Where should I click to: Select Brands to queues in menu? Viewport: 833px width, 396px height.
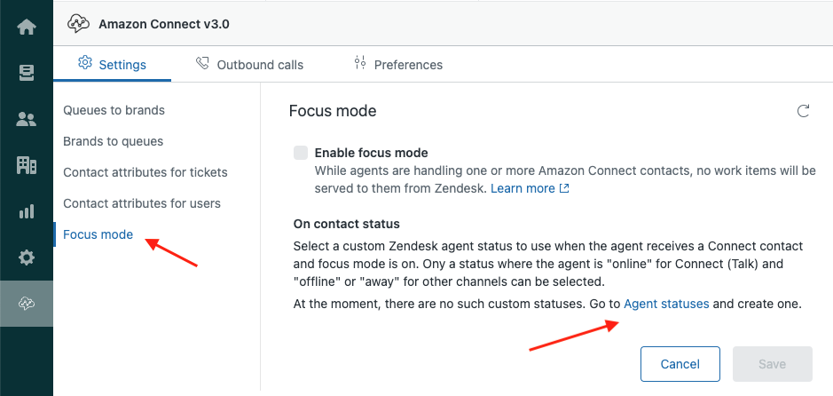[113, 141]
